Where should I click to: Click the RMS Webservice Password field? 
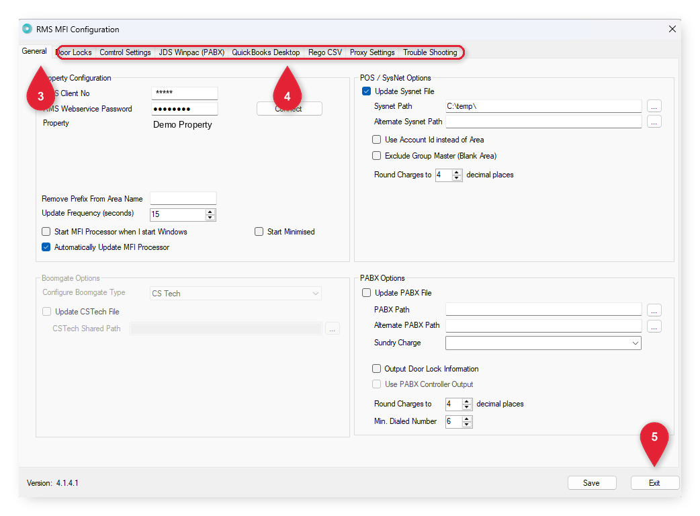[184, 109]
